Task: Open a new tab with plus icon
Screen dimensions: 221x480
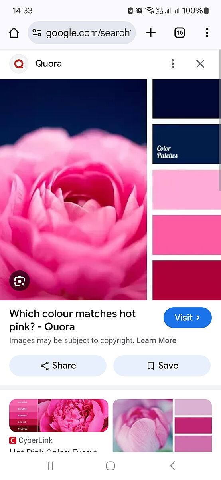Action: click(x=151, y=33)
